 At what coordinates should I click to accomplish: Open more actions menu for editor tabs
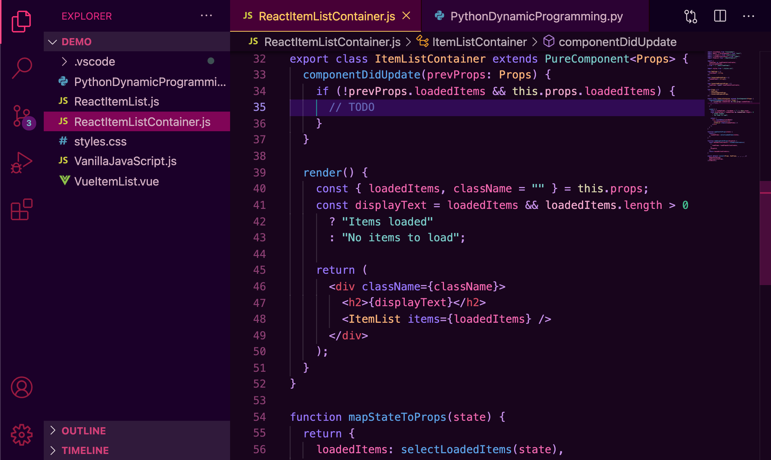(x=748, y=16)
